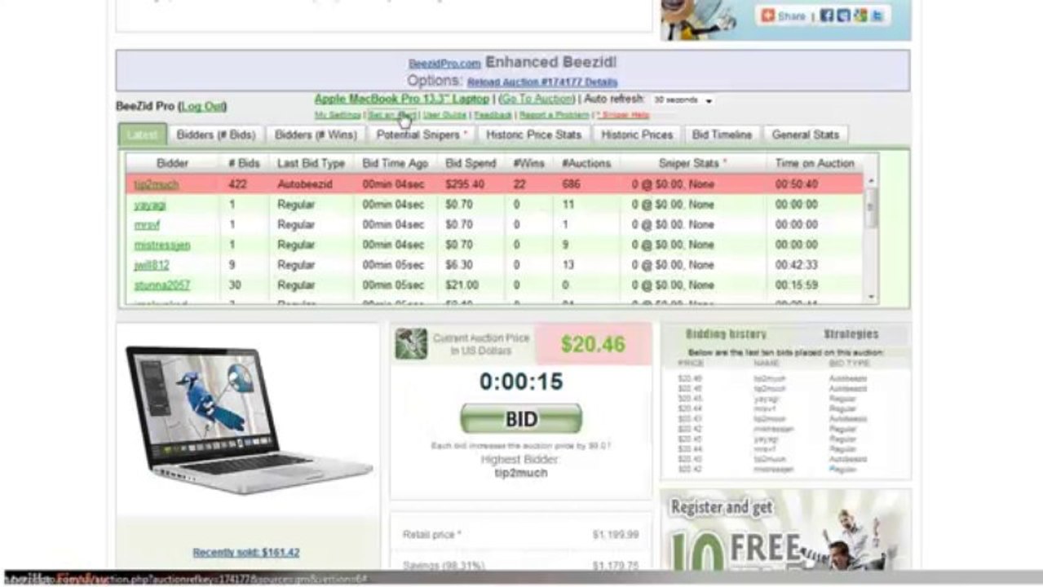
Task: Click the Bid Spend column header
Action: [471, 163]
